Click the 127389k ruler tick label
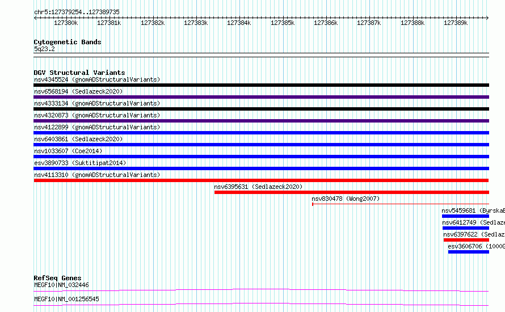Image resolution: width=505 pixels, height=312 pixels. point(456,23)
